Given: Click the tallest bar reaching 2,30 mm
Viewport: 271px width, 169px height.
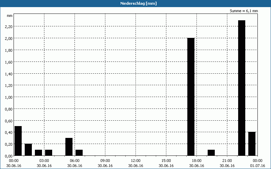Looking at the screenshot, I should [242, 88].
